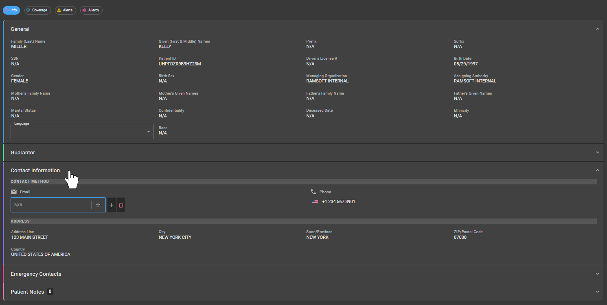Open the Coverage tab
The image size is (607, 305).
point(37,10)
